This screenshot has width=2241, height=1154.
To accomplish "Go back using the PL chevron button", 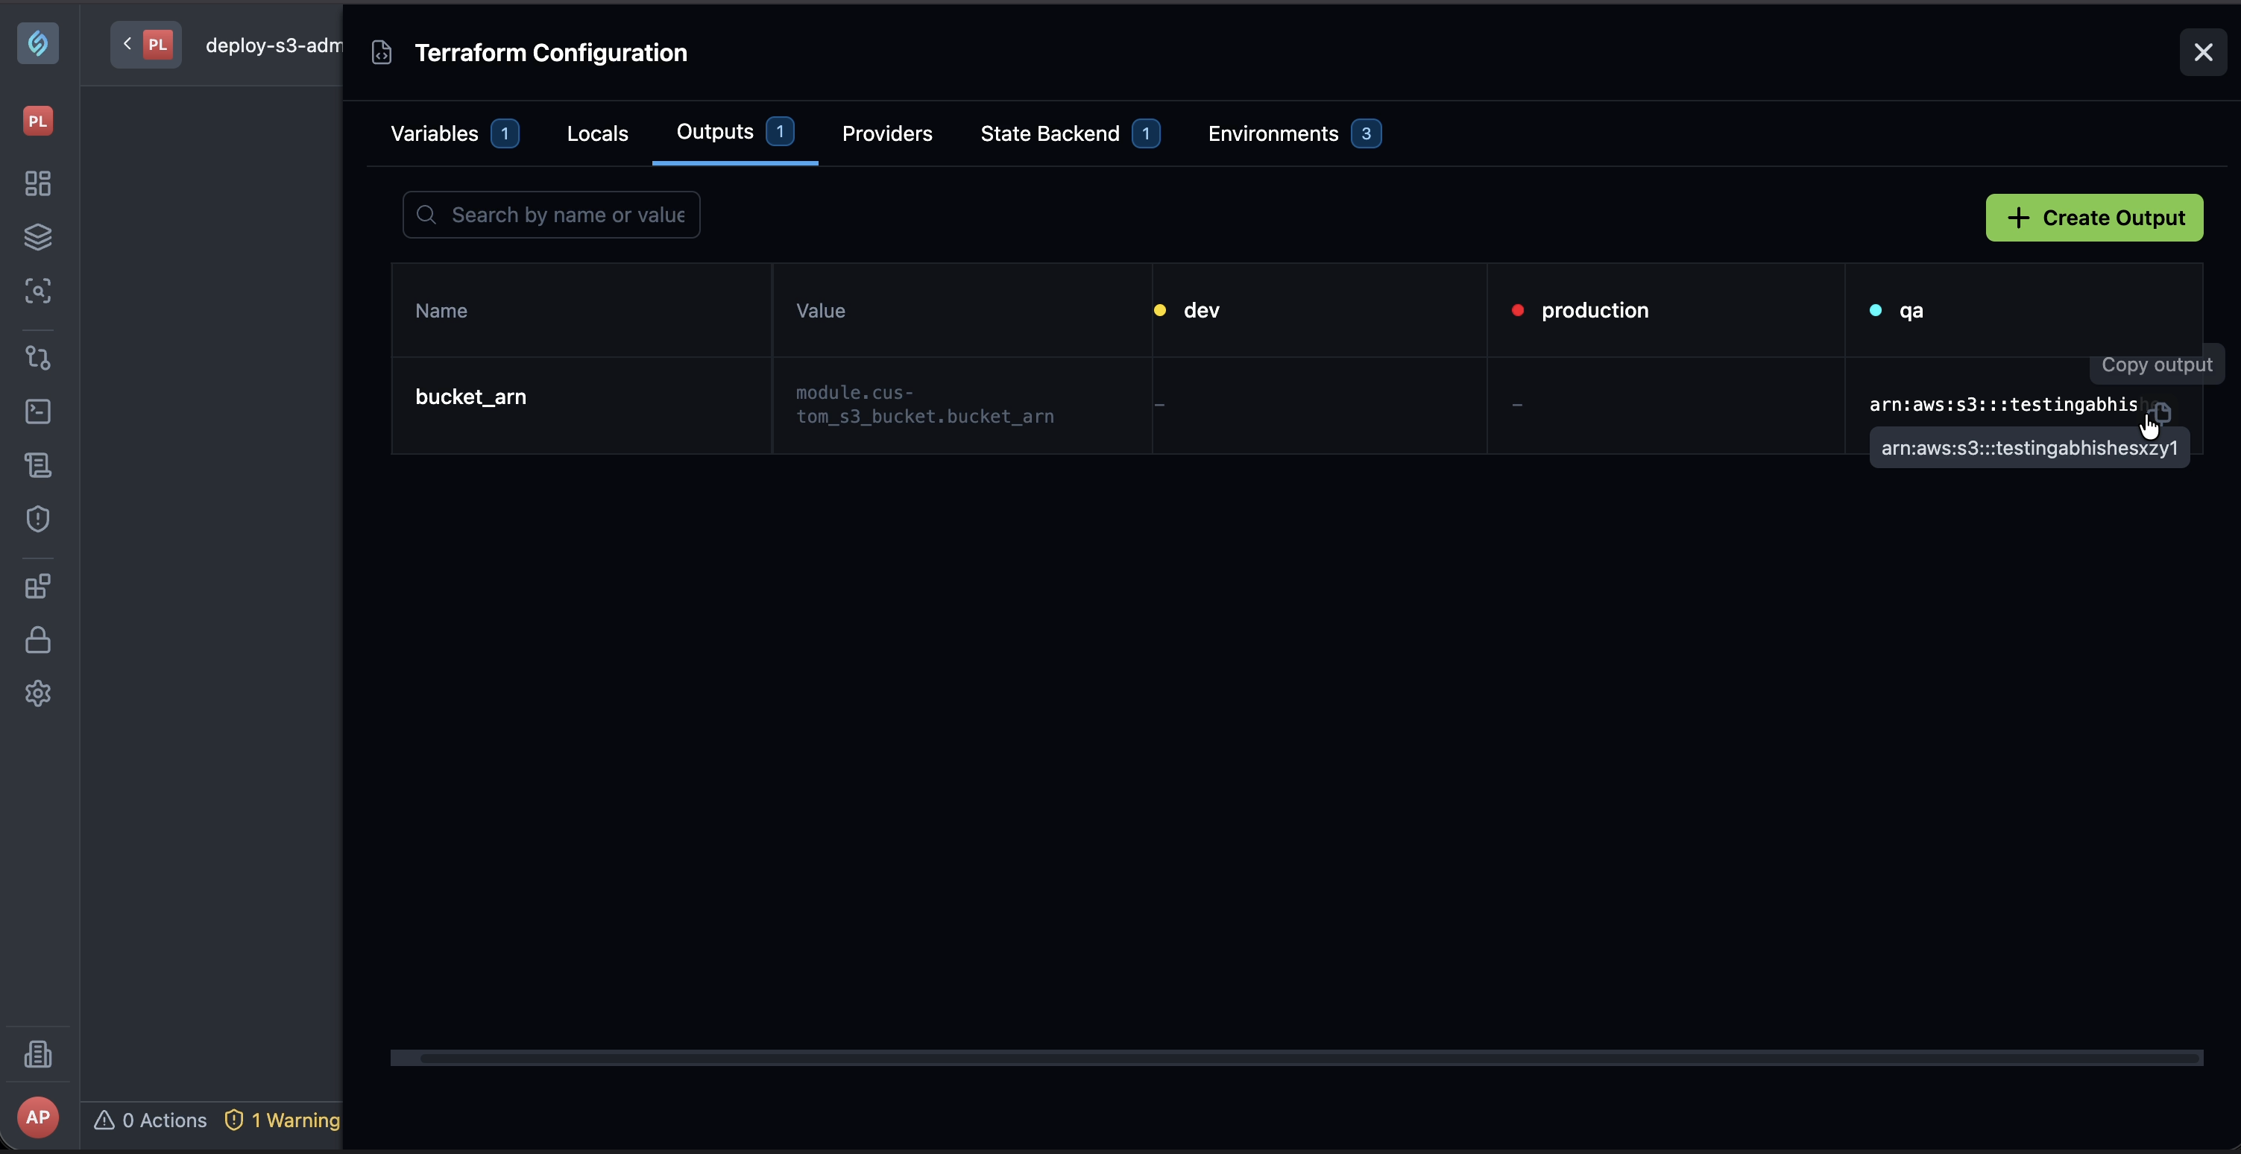I will (x=146, y=44).
